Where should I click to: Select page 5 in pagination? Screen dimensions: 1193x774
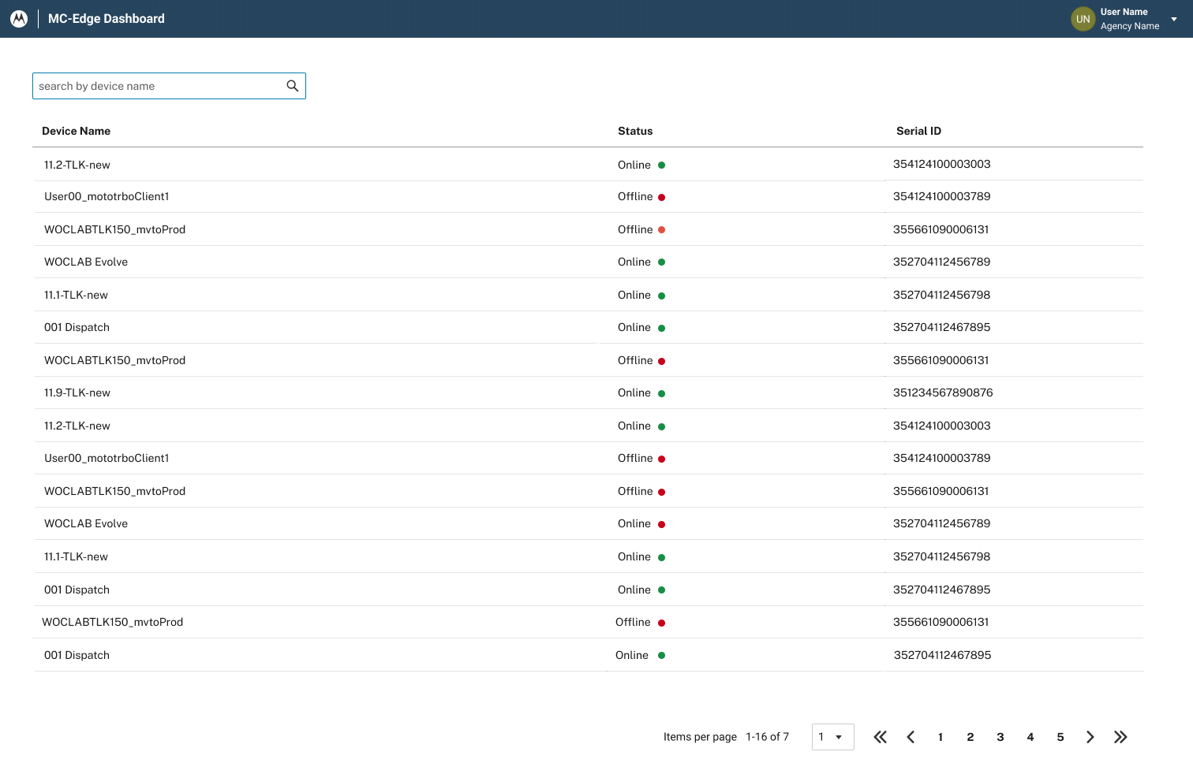1060,737
